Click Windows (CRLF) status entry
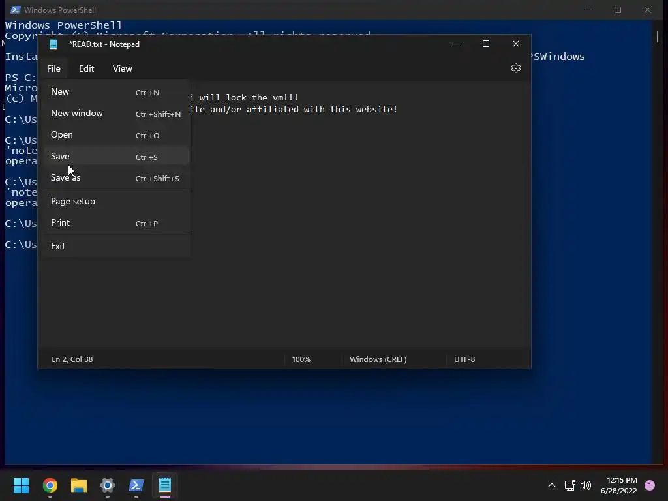The height and width of the screenshot is (501, 668). tap(378, 359)
